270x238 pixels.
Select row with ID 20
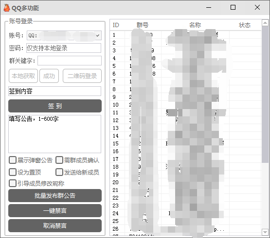186,182
